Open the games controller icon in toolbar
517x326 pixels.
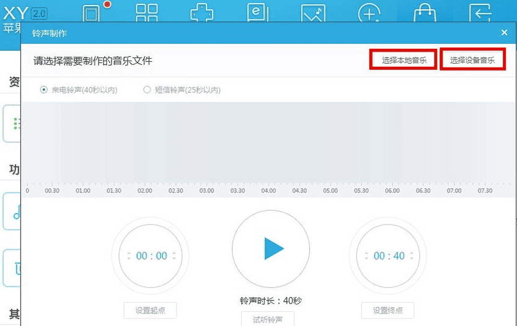[202, 14]
